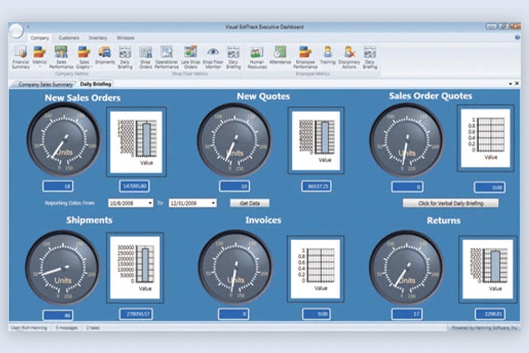Select the Disciplinary Actions icon
The height and width of the screenshot is (353, 529).
(x=349, y=57)
